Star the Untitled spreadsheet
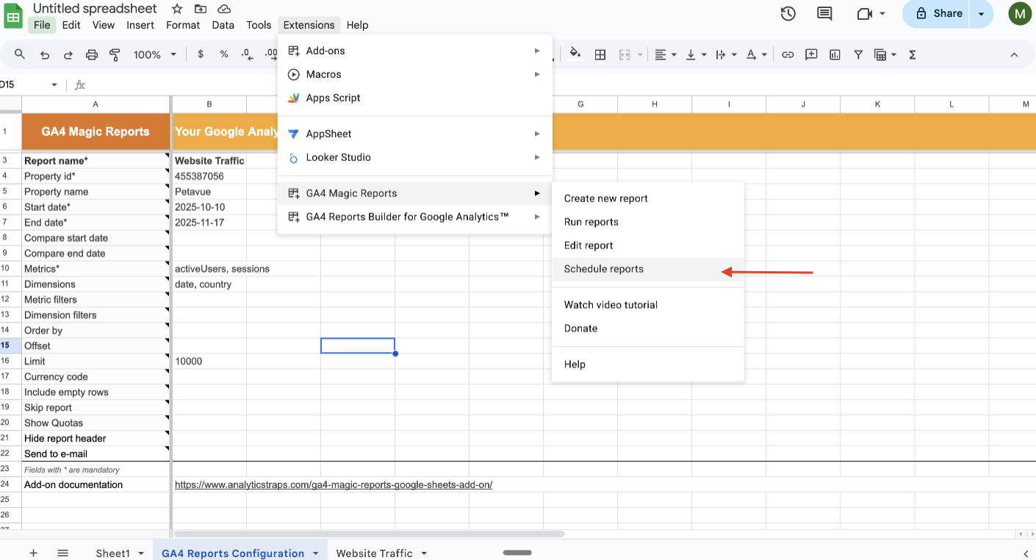Image resolution: width=1036 pixels, height=560 pixels. pyautogui.click(x=177, y=9)
